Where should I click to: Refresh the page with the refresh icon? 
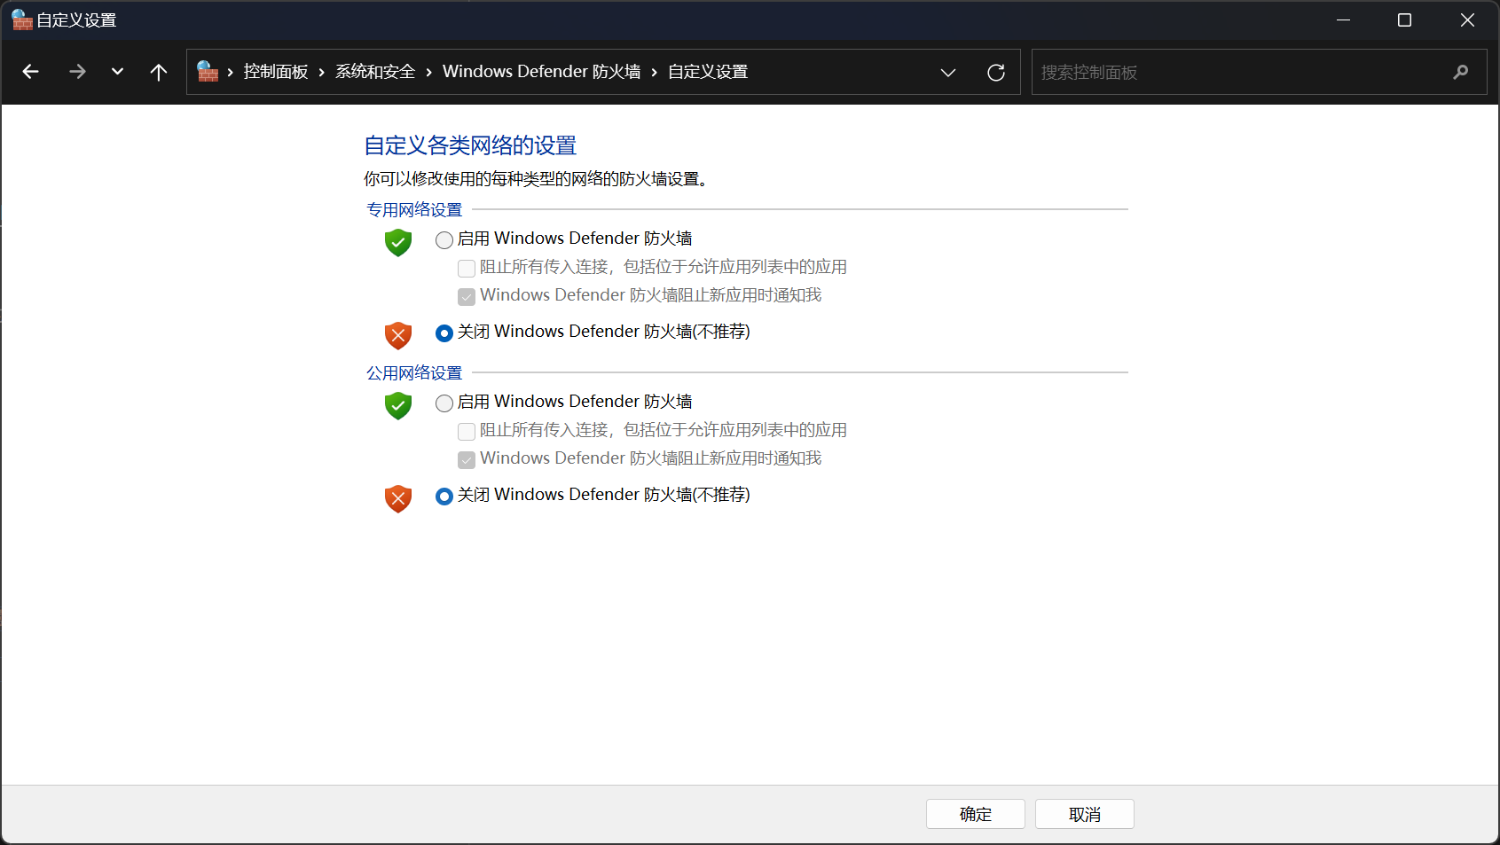tap(996, 73)
